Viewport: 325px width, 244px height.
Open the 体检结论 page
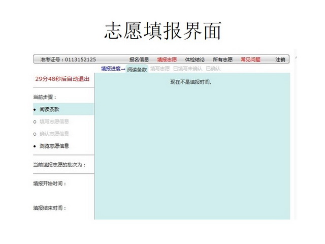tap(194, 59)
